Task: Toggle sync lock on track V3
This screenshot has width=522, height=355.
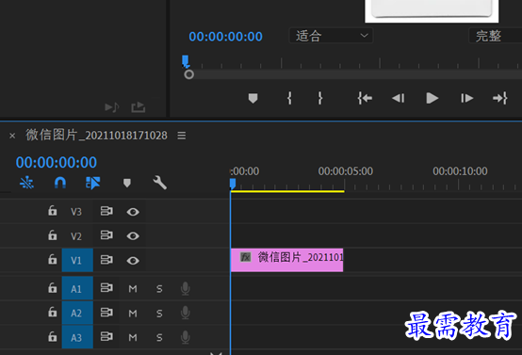Action: (106, 211)
